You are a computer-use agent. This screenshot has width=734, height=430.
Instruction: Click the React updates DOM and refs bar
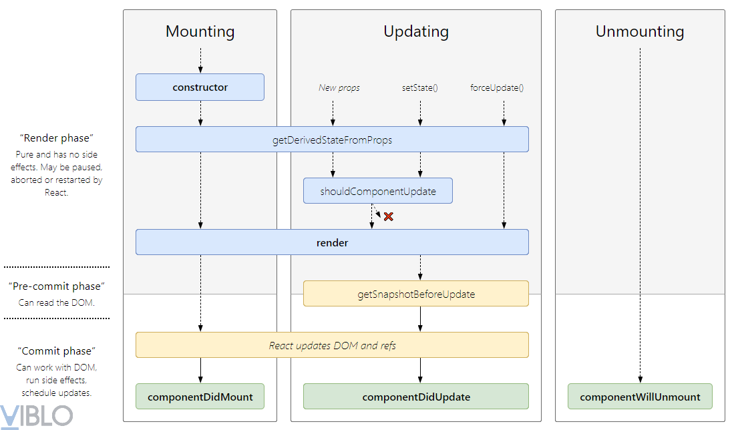(x=332, y=345)
